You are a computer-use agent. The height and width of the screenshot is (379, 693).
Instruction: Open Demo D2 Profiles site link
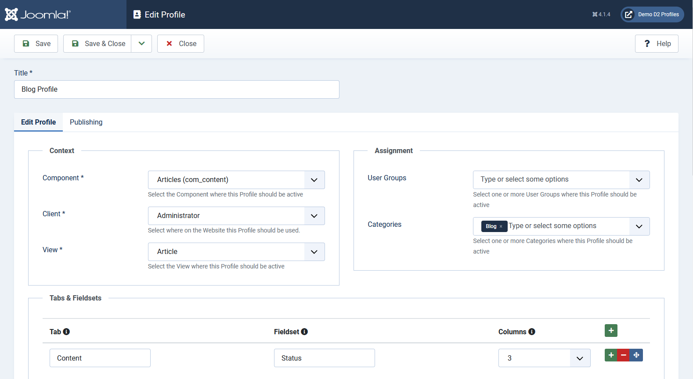(652, 14)
